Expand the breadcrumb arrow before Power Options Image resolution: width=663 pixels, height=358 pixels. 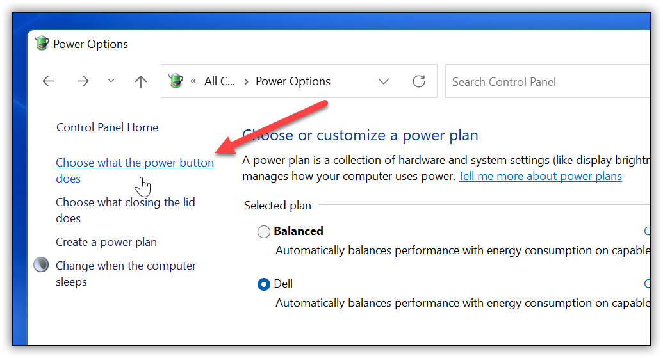[x=246, y=81]
